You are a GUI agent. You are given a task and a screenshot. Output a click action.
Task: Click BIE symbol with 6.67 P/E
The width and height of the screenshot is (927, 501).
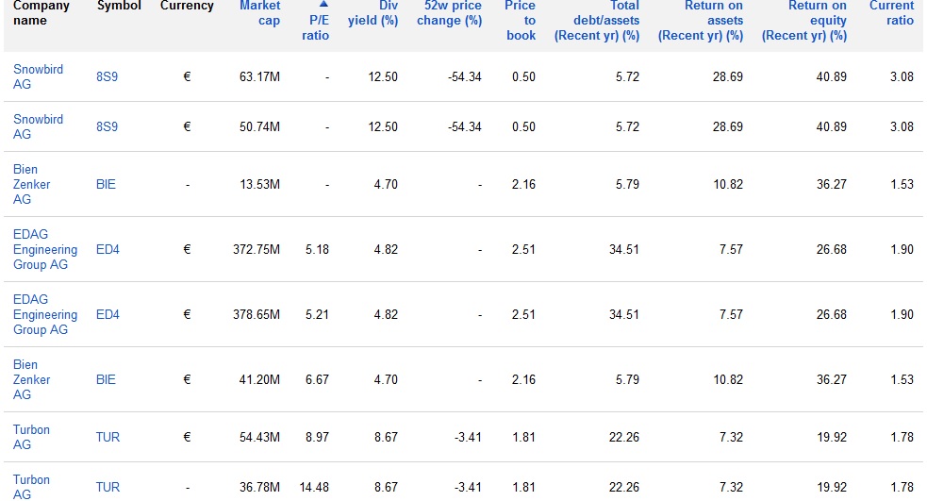click(x=106, y=379)
